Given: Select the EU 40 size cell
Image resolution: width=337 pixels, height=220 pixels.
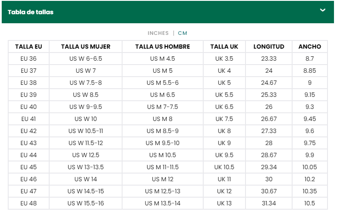Looking at the screenshot, I should (x=28, y=107).
